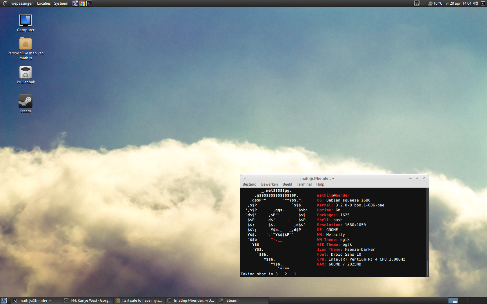This screenshot has width=487, height=304.
Task: Open the Bestand menu in terminal
Action: tap(249, 184)
